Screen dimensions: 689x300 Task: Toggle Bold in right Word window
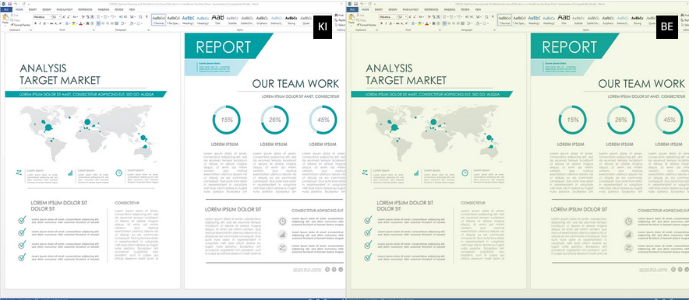click(x=381, y=23)
